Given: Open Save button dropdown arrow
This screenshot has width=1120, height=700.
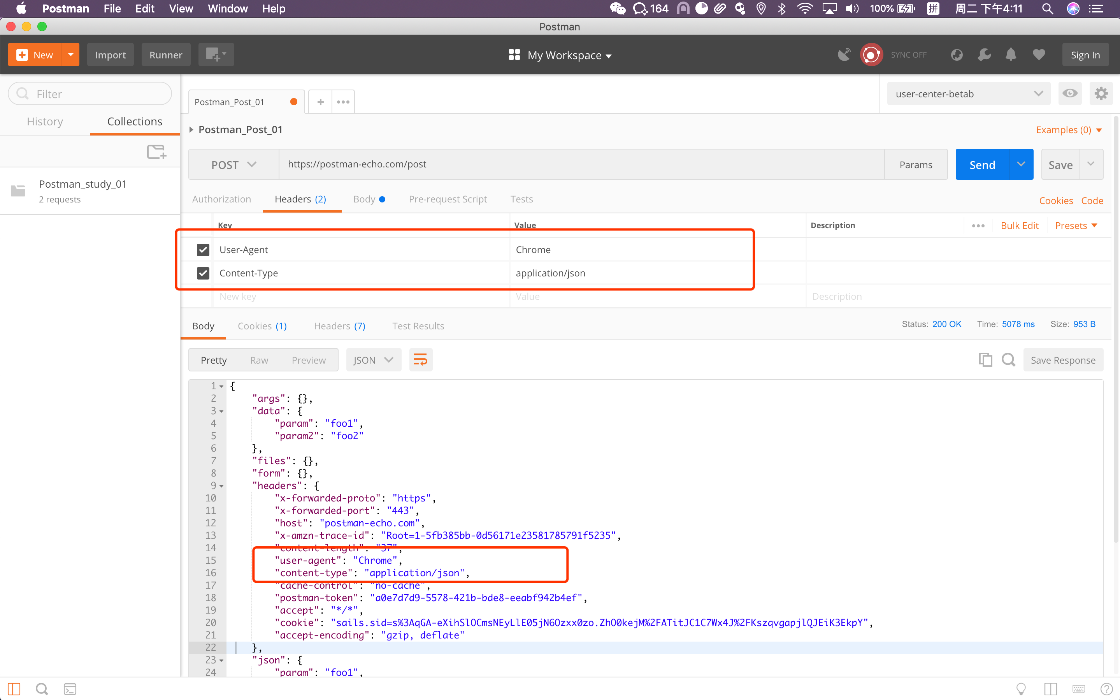Looking at the screenshot, I should [1091, 164].
